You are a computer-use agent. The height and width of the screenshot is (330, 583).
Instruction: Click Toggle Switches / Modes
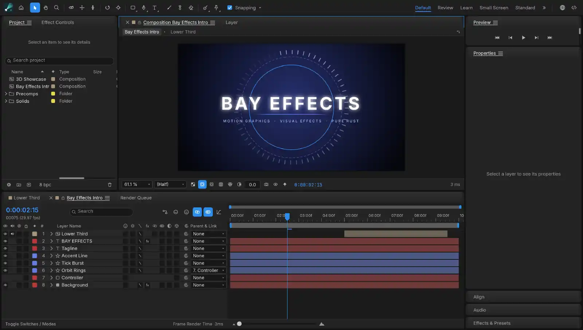(x=31, y=324)
